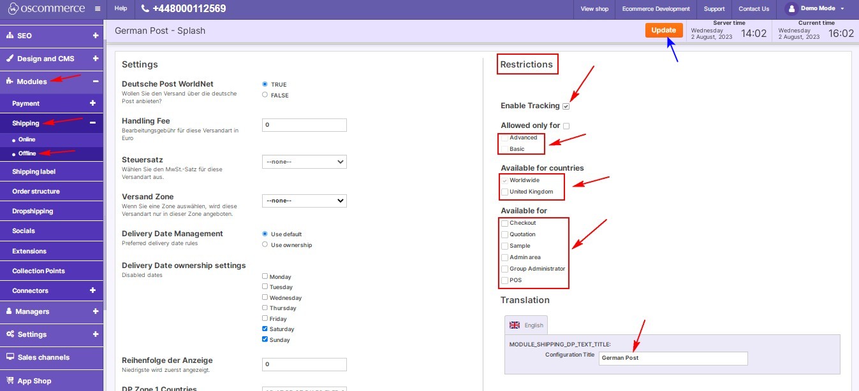
Task: Check the Sample availability option
Action: 505,246
